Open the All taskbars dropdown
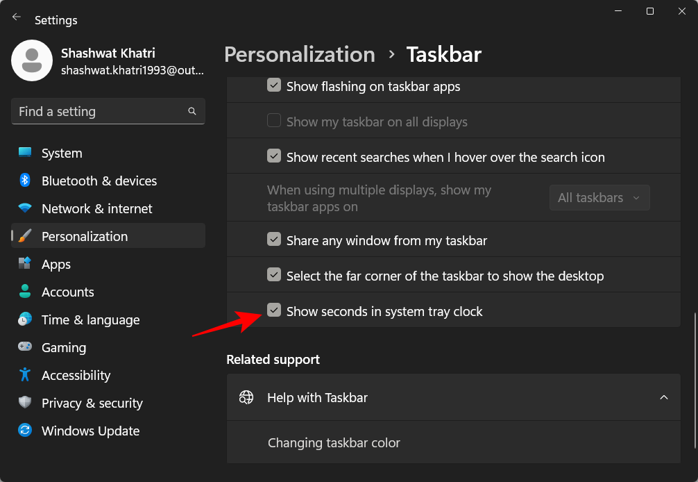Image resolution: width=698 pixels, height=482 pixels. pos(599,197)
